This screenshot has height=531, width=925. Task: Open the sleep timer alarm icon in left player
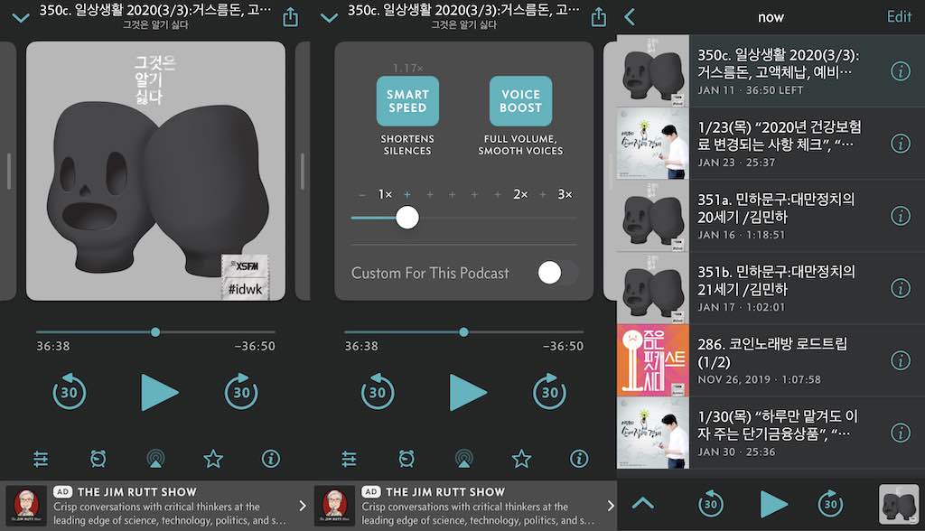point(98,459)
